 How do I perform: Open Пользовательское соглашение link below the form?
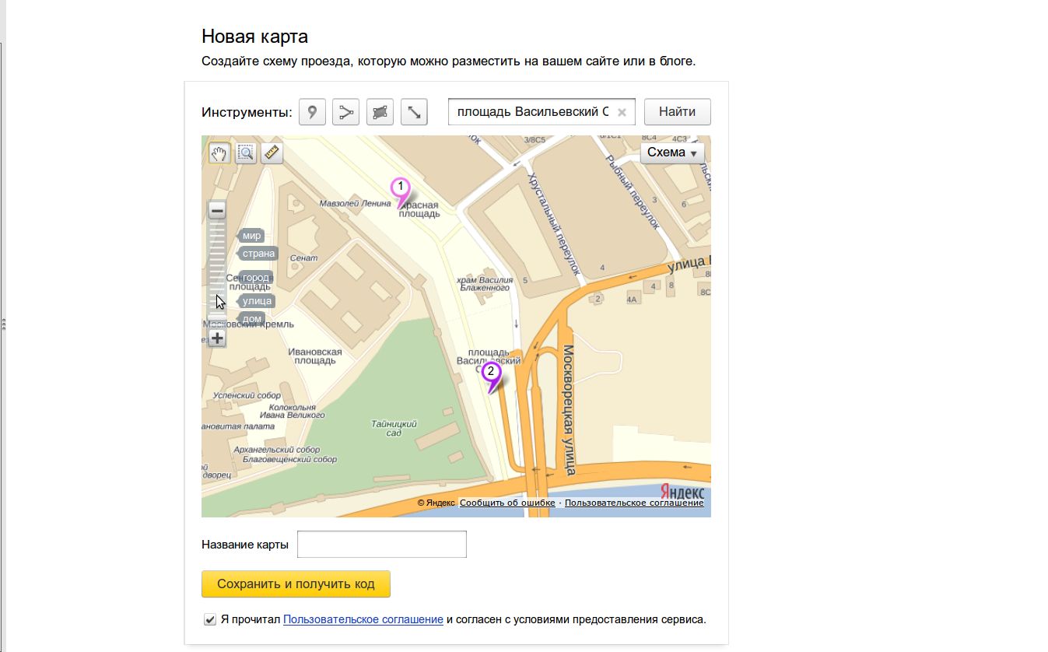click(x=363, y=620)
